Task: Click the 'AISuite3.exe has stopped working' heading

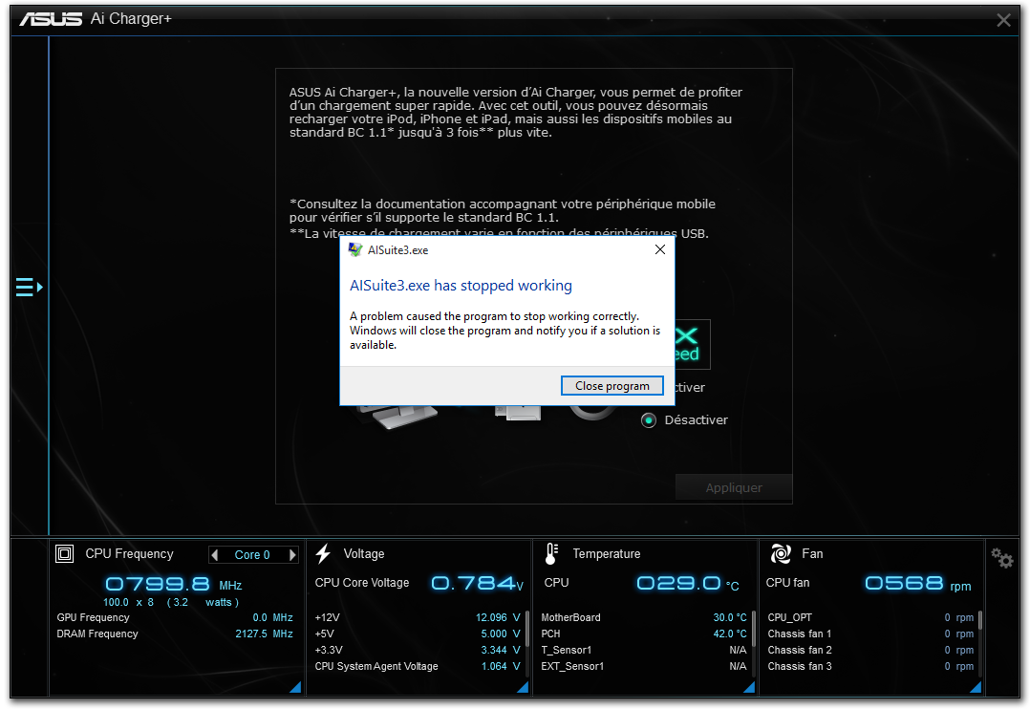Action: (x=461, y=286)
